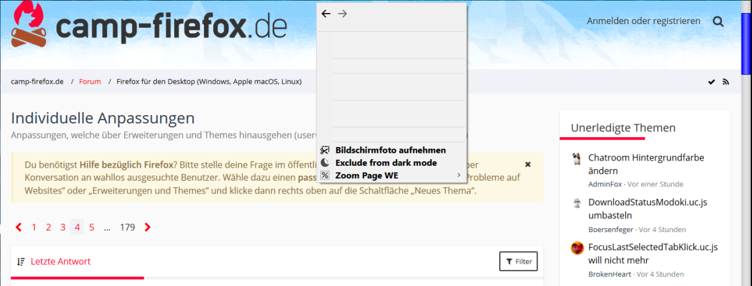Click the screenshot scissors icon in menu
Viewport: 752px width, 286px height.
tap(325, 150)
